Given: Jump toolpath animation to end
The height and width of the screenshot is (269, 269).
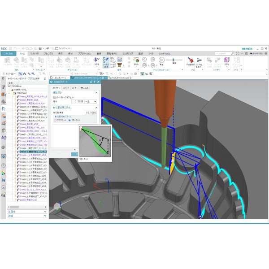Looking at the screenshot, I should [x=152, y=65].
